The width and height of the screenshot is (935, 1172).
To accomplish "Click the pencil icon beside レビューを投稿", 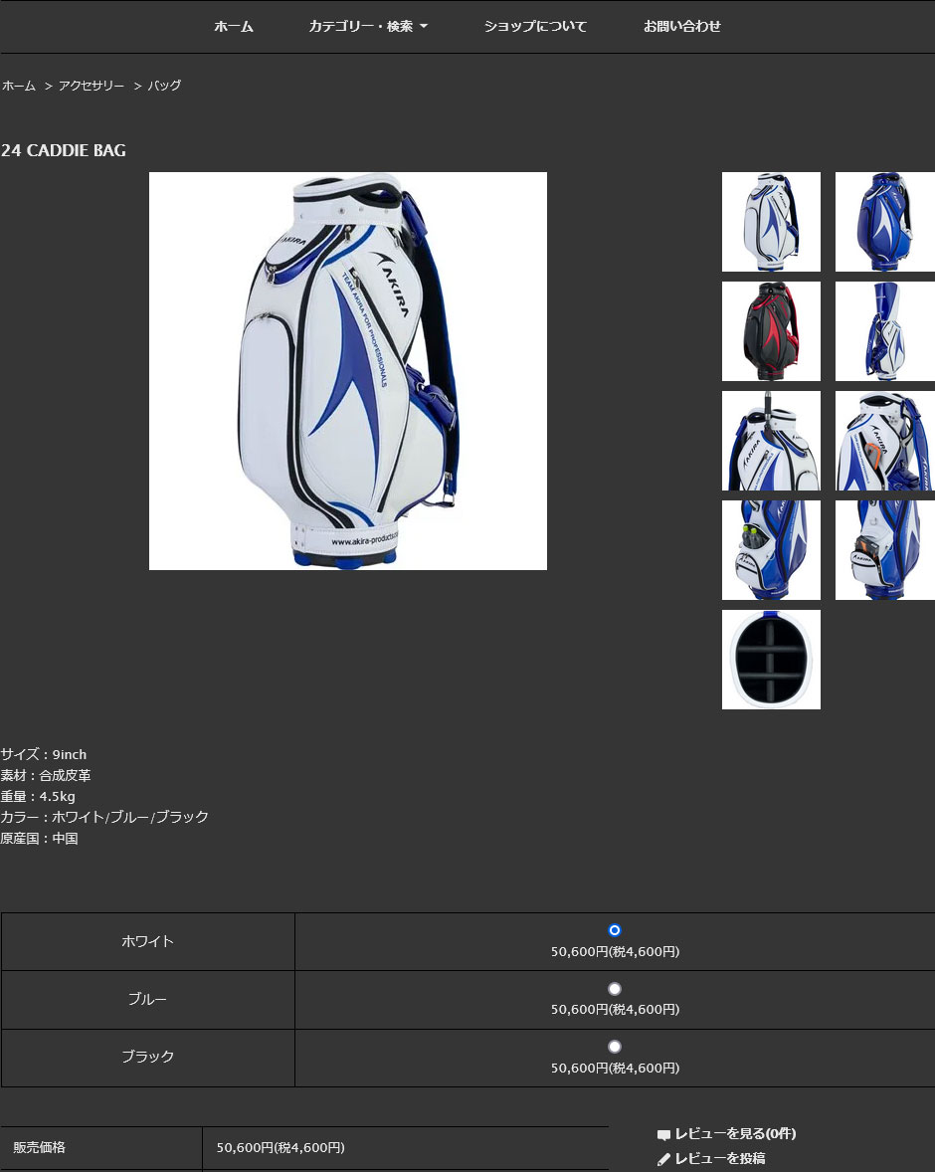I will coord(662,1158).
